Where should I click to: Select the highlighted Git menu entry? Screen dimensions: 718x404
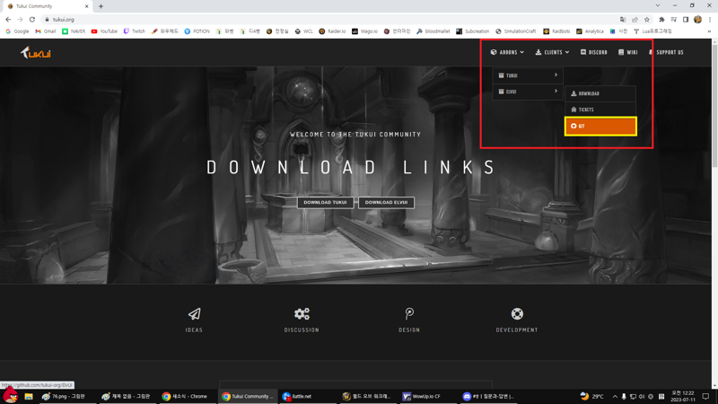(x=600, y=126)
